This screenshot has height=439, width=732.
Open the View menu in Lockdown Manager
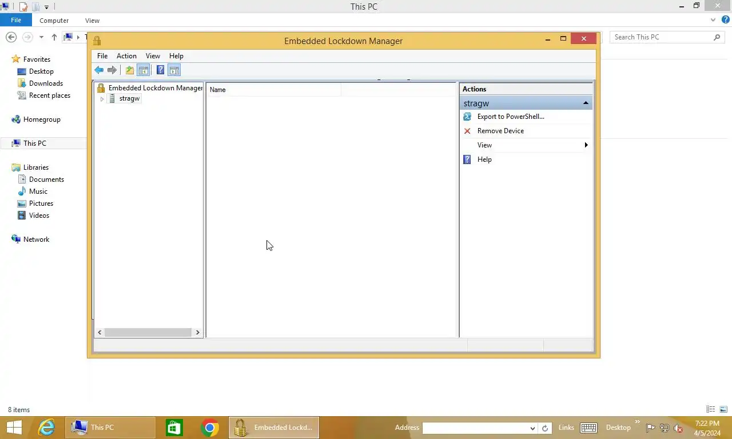point(153,56)
